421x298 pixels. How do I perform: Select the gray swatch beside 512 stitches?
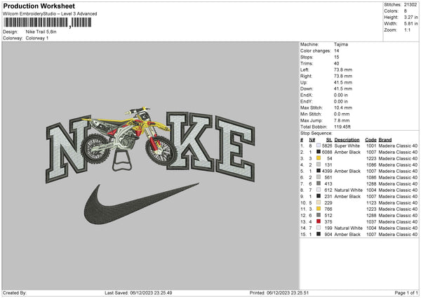319,215
